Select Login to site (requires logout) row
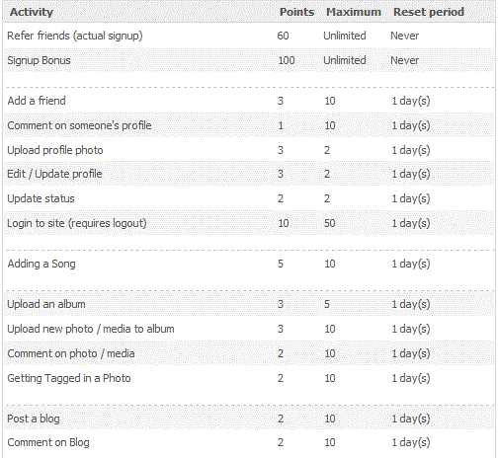The image size is (498, 458). coord(249,223)
